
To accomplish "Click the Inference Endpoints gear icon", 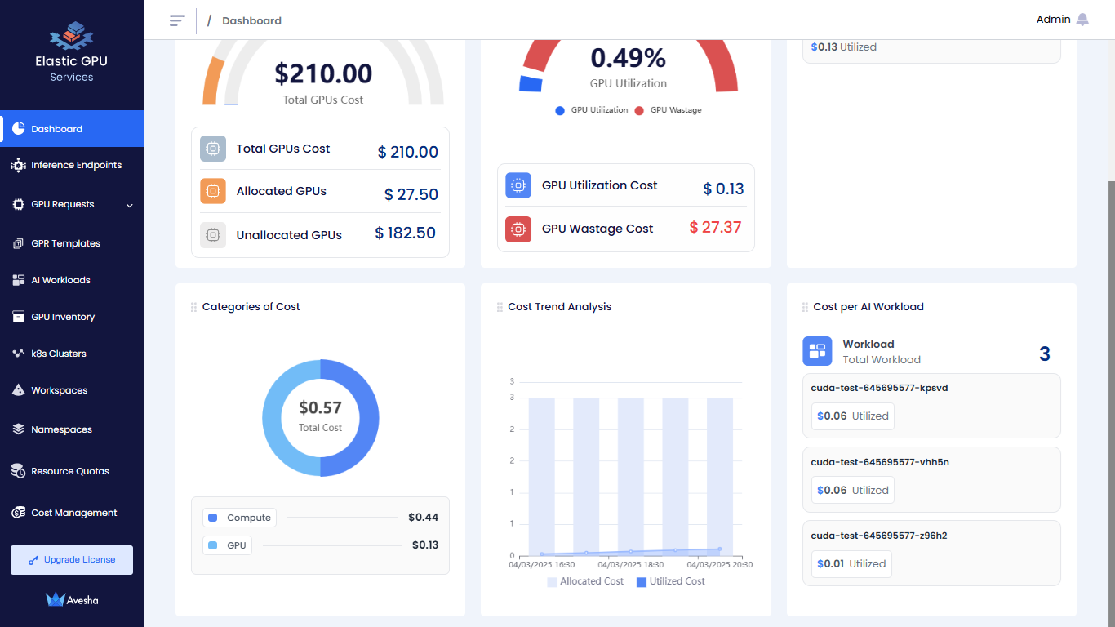I will [x=18, y=165].
